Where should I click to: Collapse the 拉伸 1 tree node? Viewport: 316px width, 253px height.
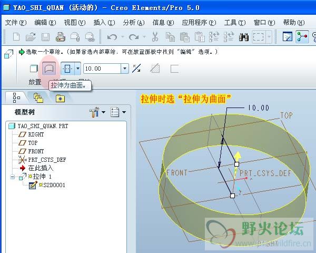pos(12,177)
